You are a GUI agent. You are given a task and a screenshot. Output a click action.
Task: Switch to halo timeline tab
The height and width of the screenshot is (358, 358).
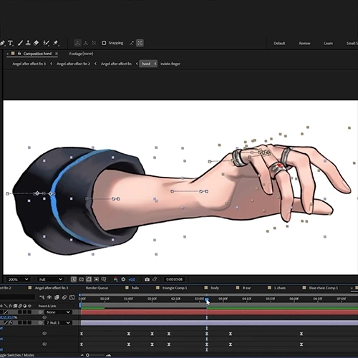click(x=135, y=288)
